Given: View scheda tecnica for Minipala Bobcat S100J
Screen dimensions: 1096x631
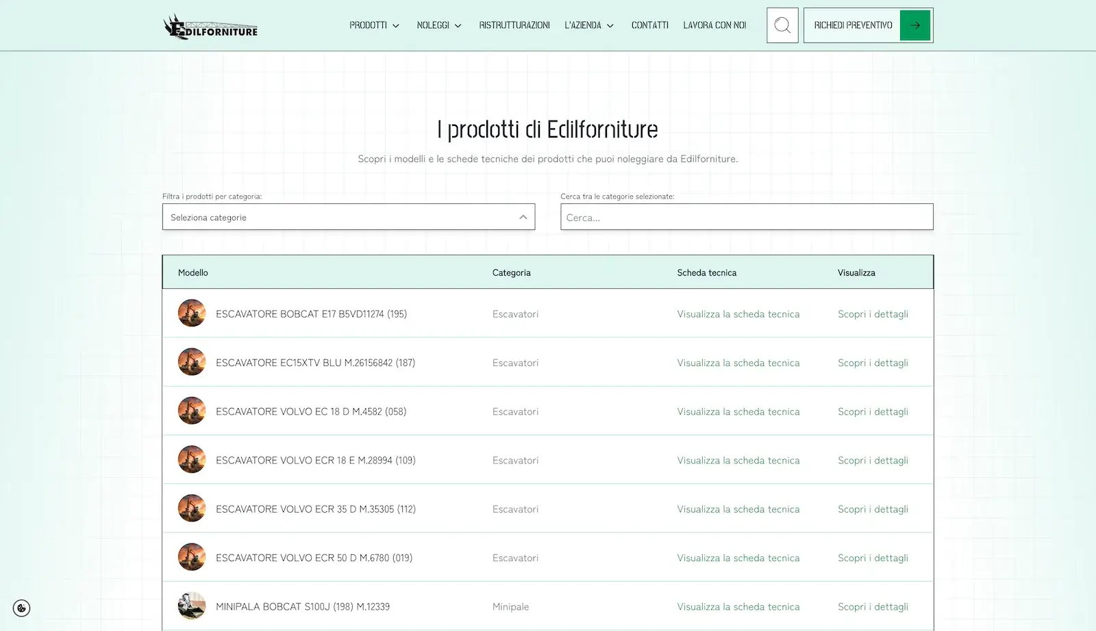Looking at the screenshot, I should tap(738, 606).
